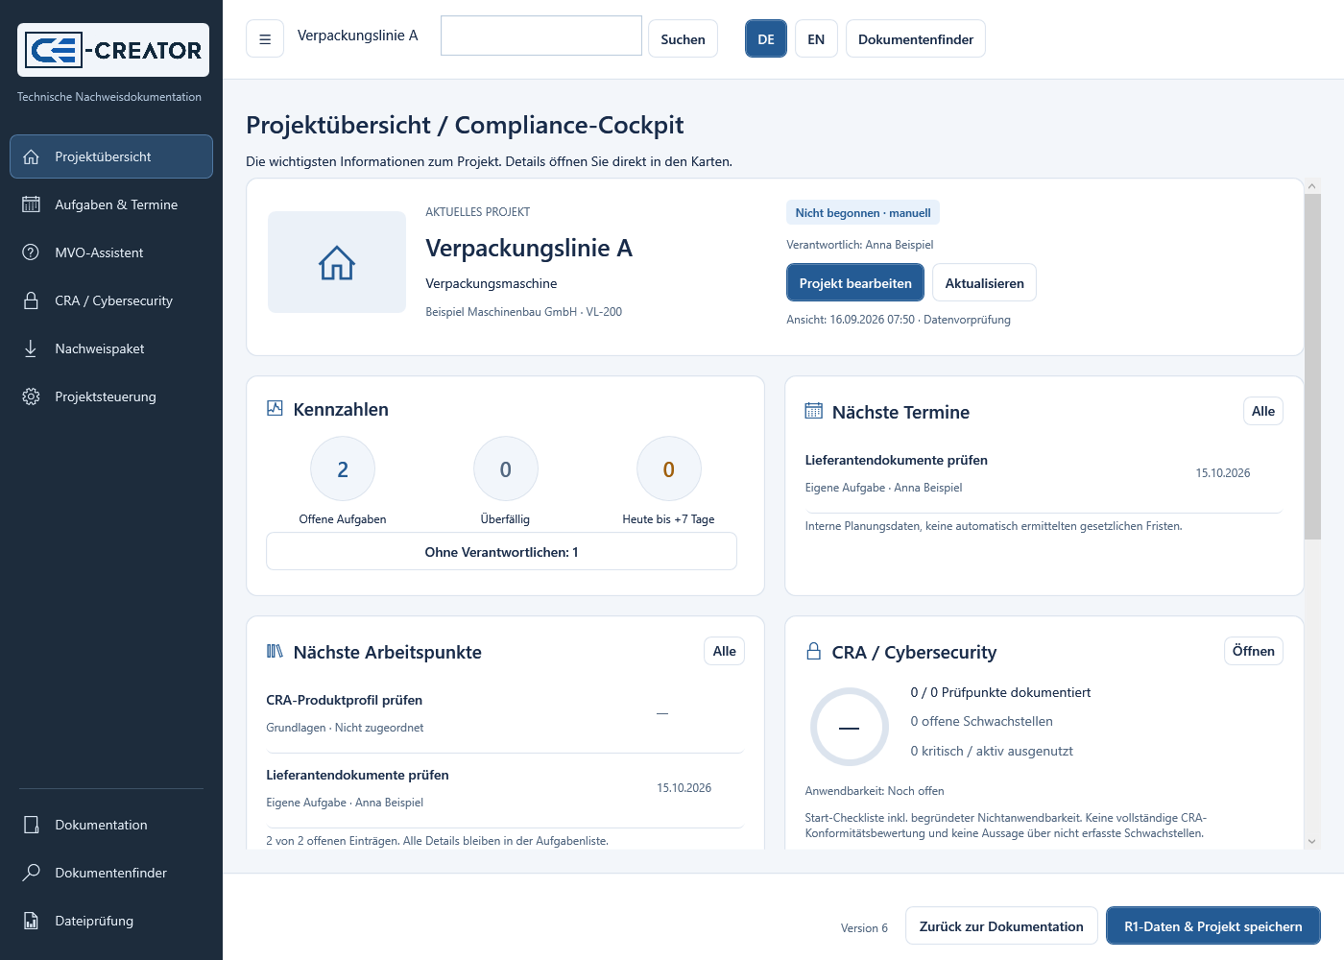Click the Dokumentation tablet icon
Screen dimensions: 1344x960
pos(31,825)
